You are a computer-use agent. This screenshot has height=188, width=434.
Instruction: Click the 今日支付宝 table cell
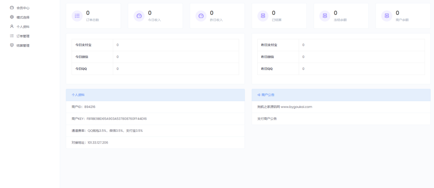92,45
